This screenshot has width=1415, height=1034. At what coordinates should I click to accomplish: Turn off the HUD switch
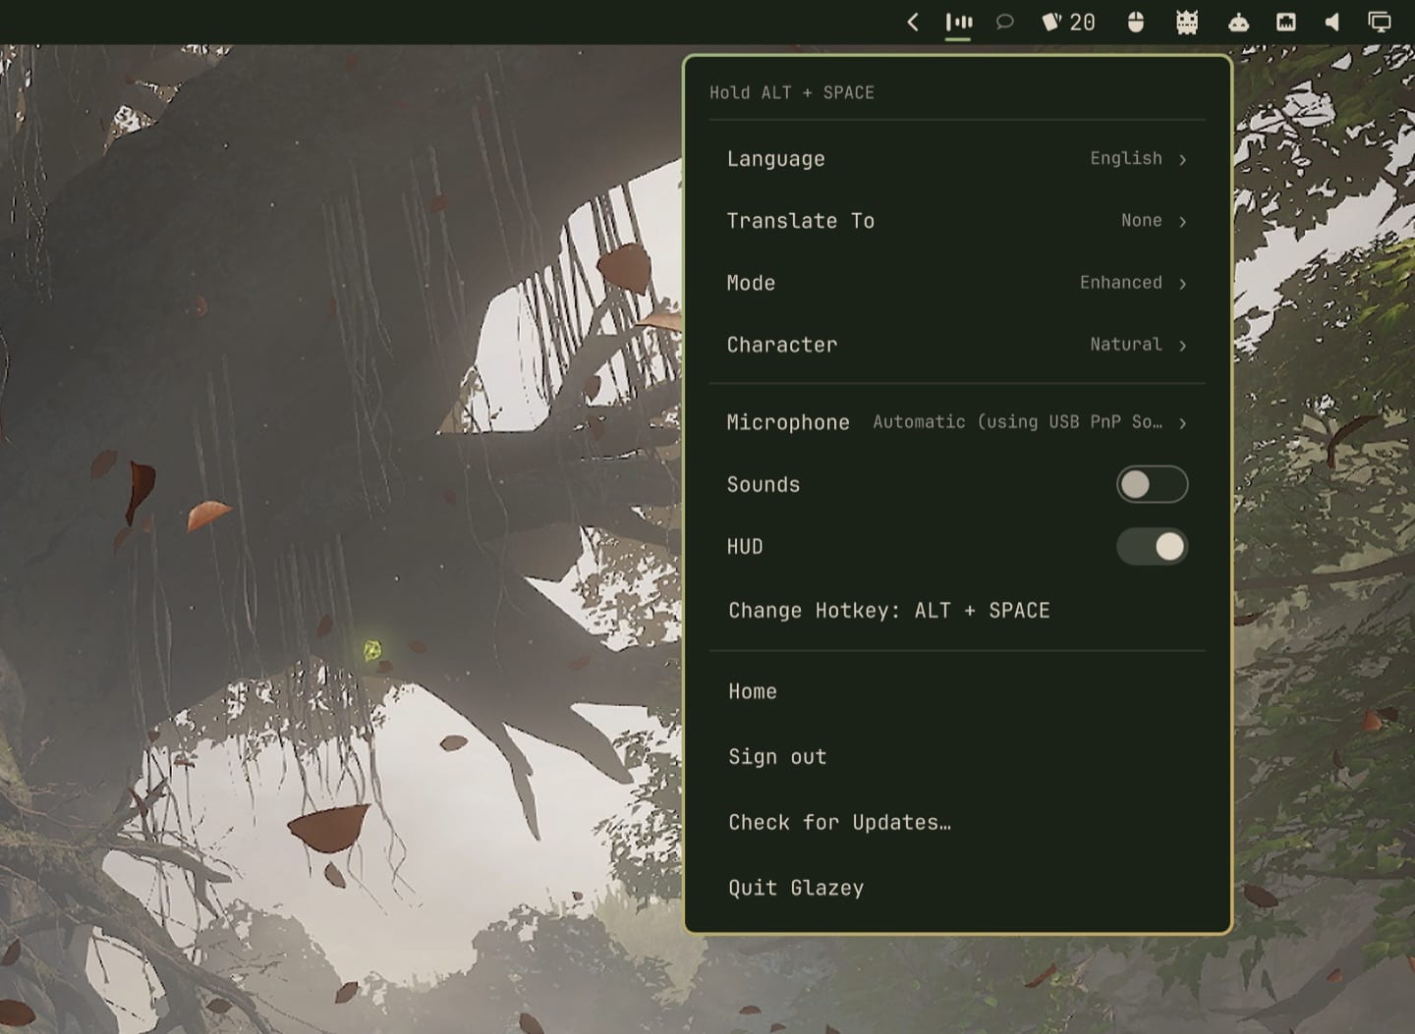[x=1152, y=547]
